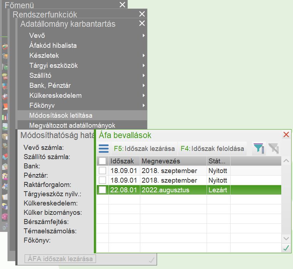The width and height of the screenshot is (293, 269).
Task: Open the bar chart icon in sidebar
Action: point(5,117)
